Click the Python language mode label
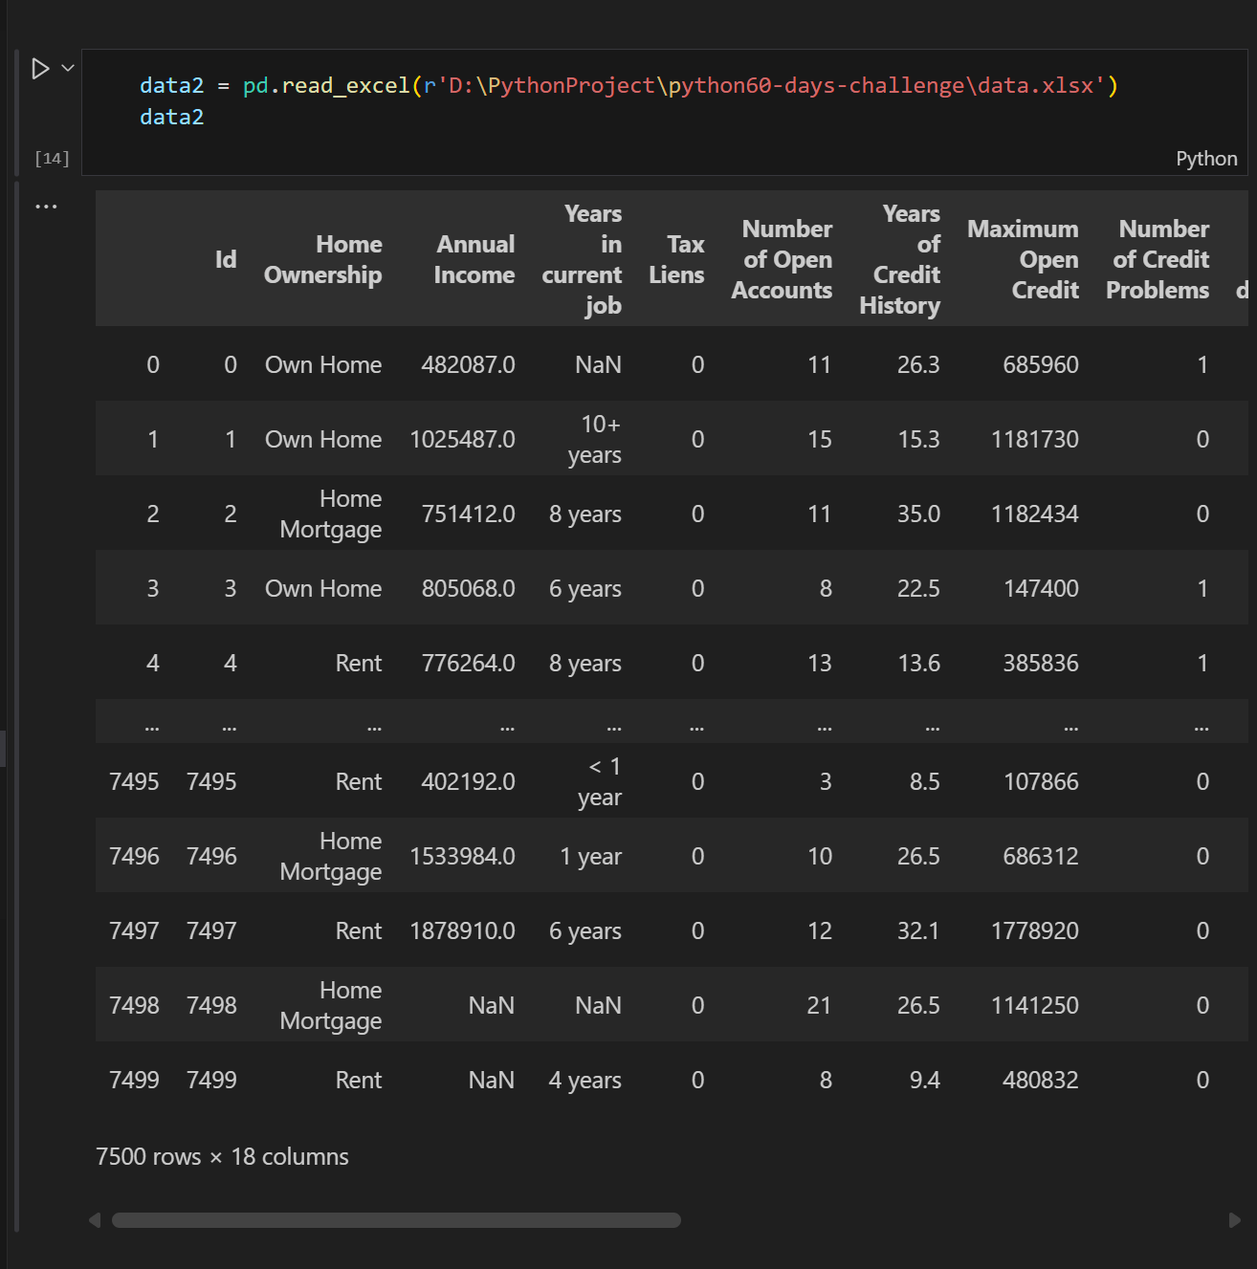Viewport: 1257px width, 1269px height. coord(1206,159)
